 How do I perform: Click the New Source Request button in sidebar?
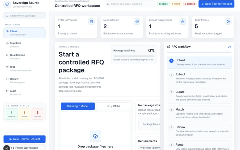[24, 139]
